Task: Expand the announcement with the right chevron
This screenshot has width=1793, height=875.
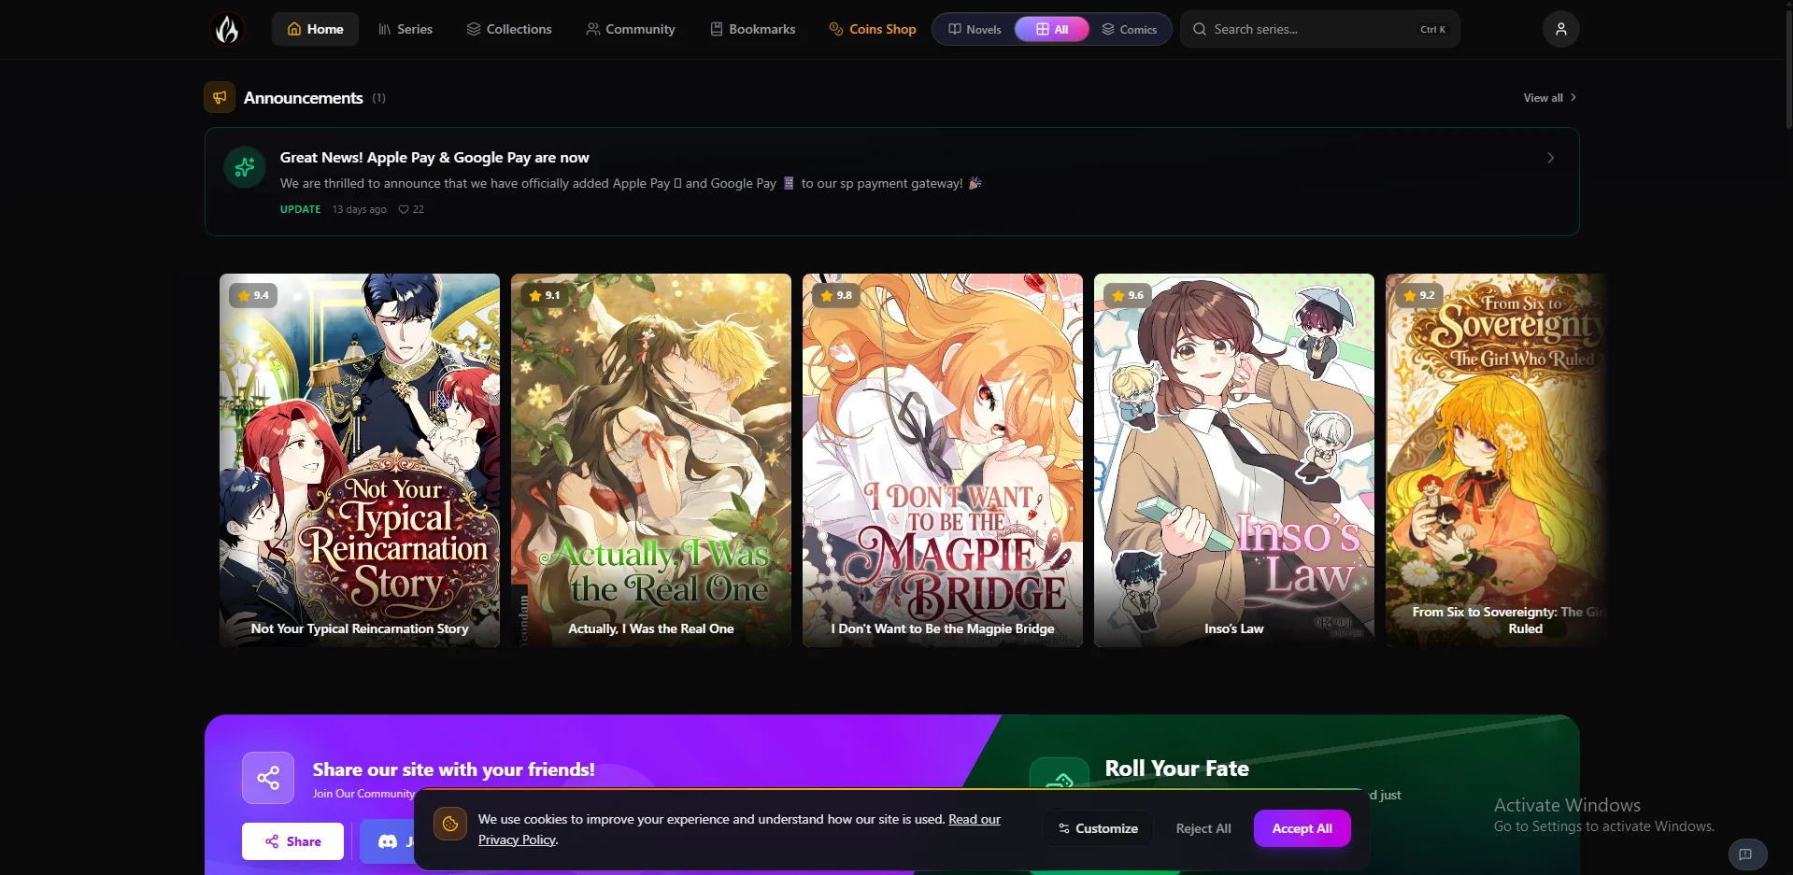Action: [x=1551, y=158]
